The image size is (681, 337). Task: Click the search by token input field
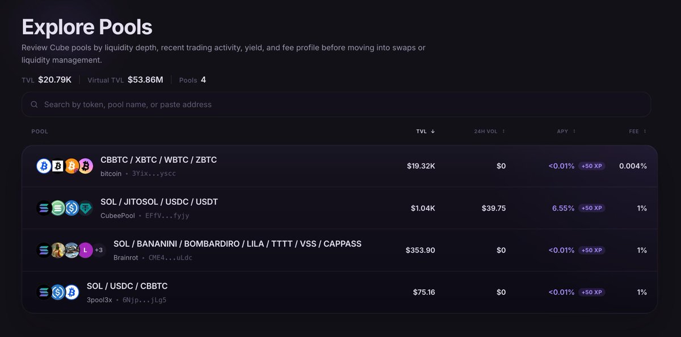[x=336, y=104]
